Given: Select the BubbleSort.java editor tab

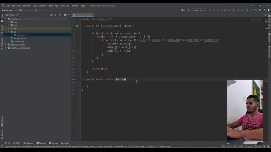Looking at the screenshot, I should 83,15.
